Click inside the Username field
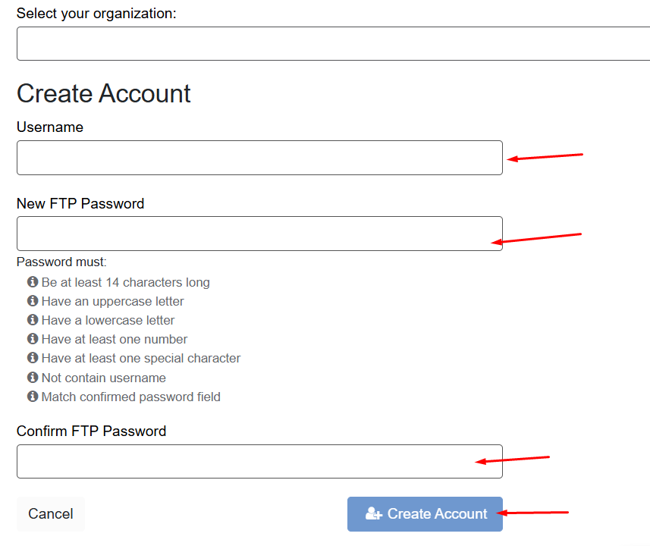This screenshot has height=546, width=650. pyautogui.click(x=259, y=158)
